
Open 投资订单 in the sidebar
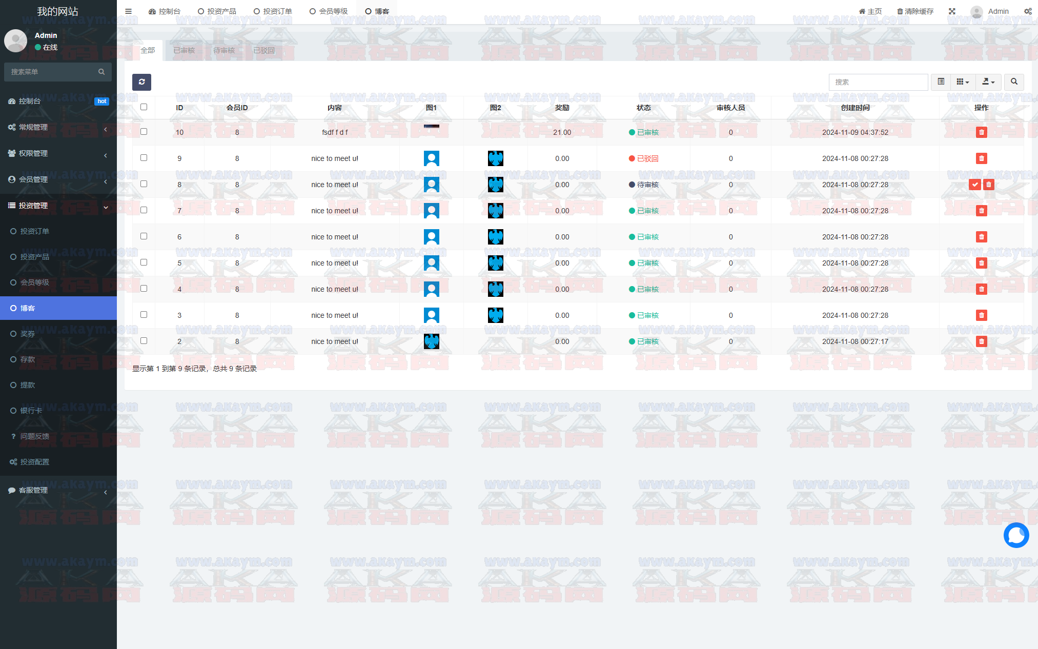35,231
